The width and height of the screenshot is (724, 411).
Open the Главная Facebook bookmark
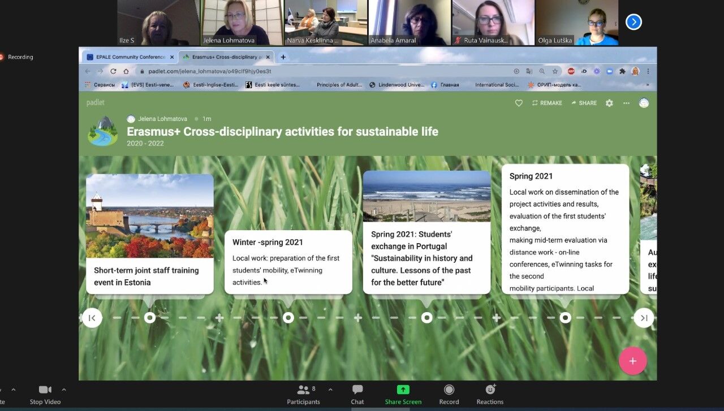(445, 85)
